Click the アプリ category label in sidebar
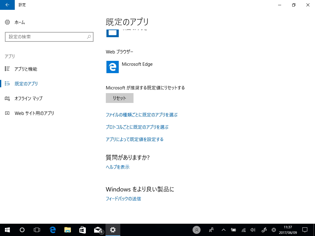Image resolution: width=315 pixels, height=236 pixels. click(x=10, y=56)
